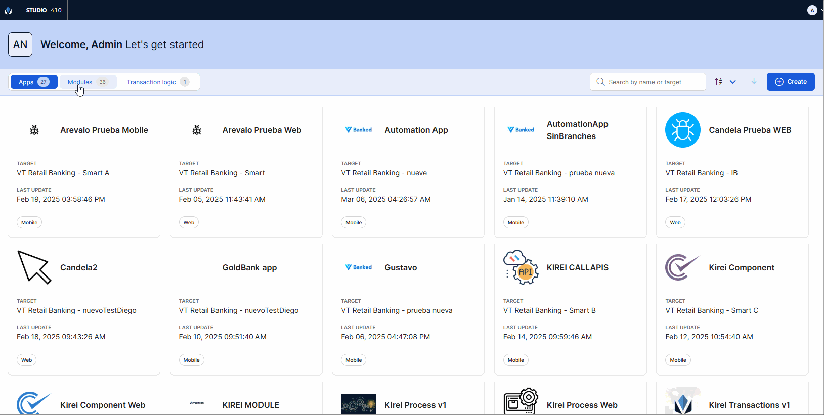824x415 pixels.
Task: Click the Kirei Component checkmark icon
Action: pos(682,267)
